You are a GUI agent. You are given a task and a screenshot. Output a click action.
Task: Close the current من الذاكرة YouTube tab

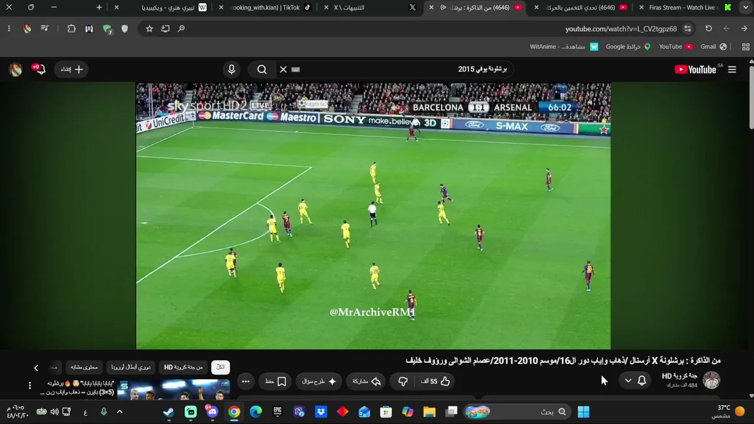pos(432,8)
